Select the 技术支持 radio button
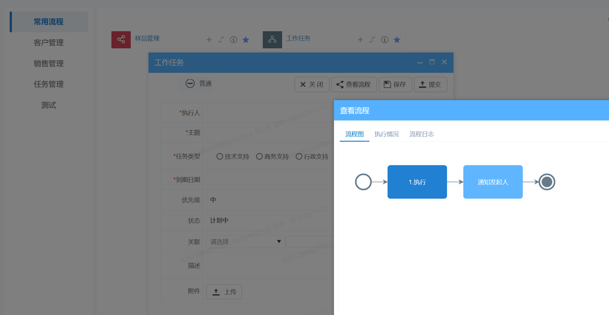The height and width of the screenshot is (315, 609). point(219,156)
